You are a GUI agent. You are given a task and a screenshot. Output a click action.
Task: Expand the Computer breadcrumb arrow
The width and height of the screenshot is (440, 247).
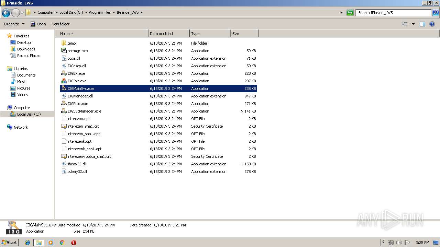57,12
